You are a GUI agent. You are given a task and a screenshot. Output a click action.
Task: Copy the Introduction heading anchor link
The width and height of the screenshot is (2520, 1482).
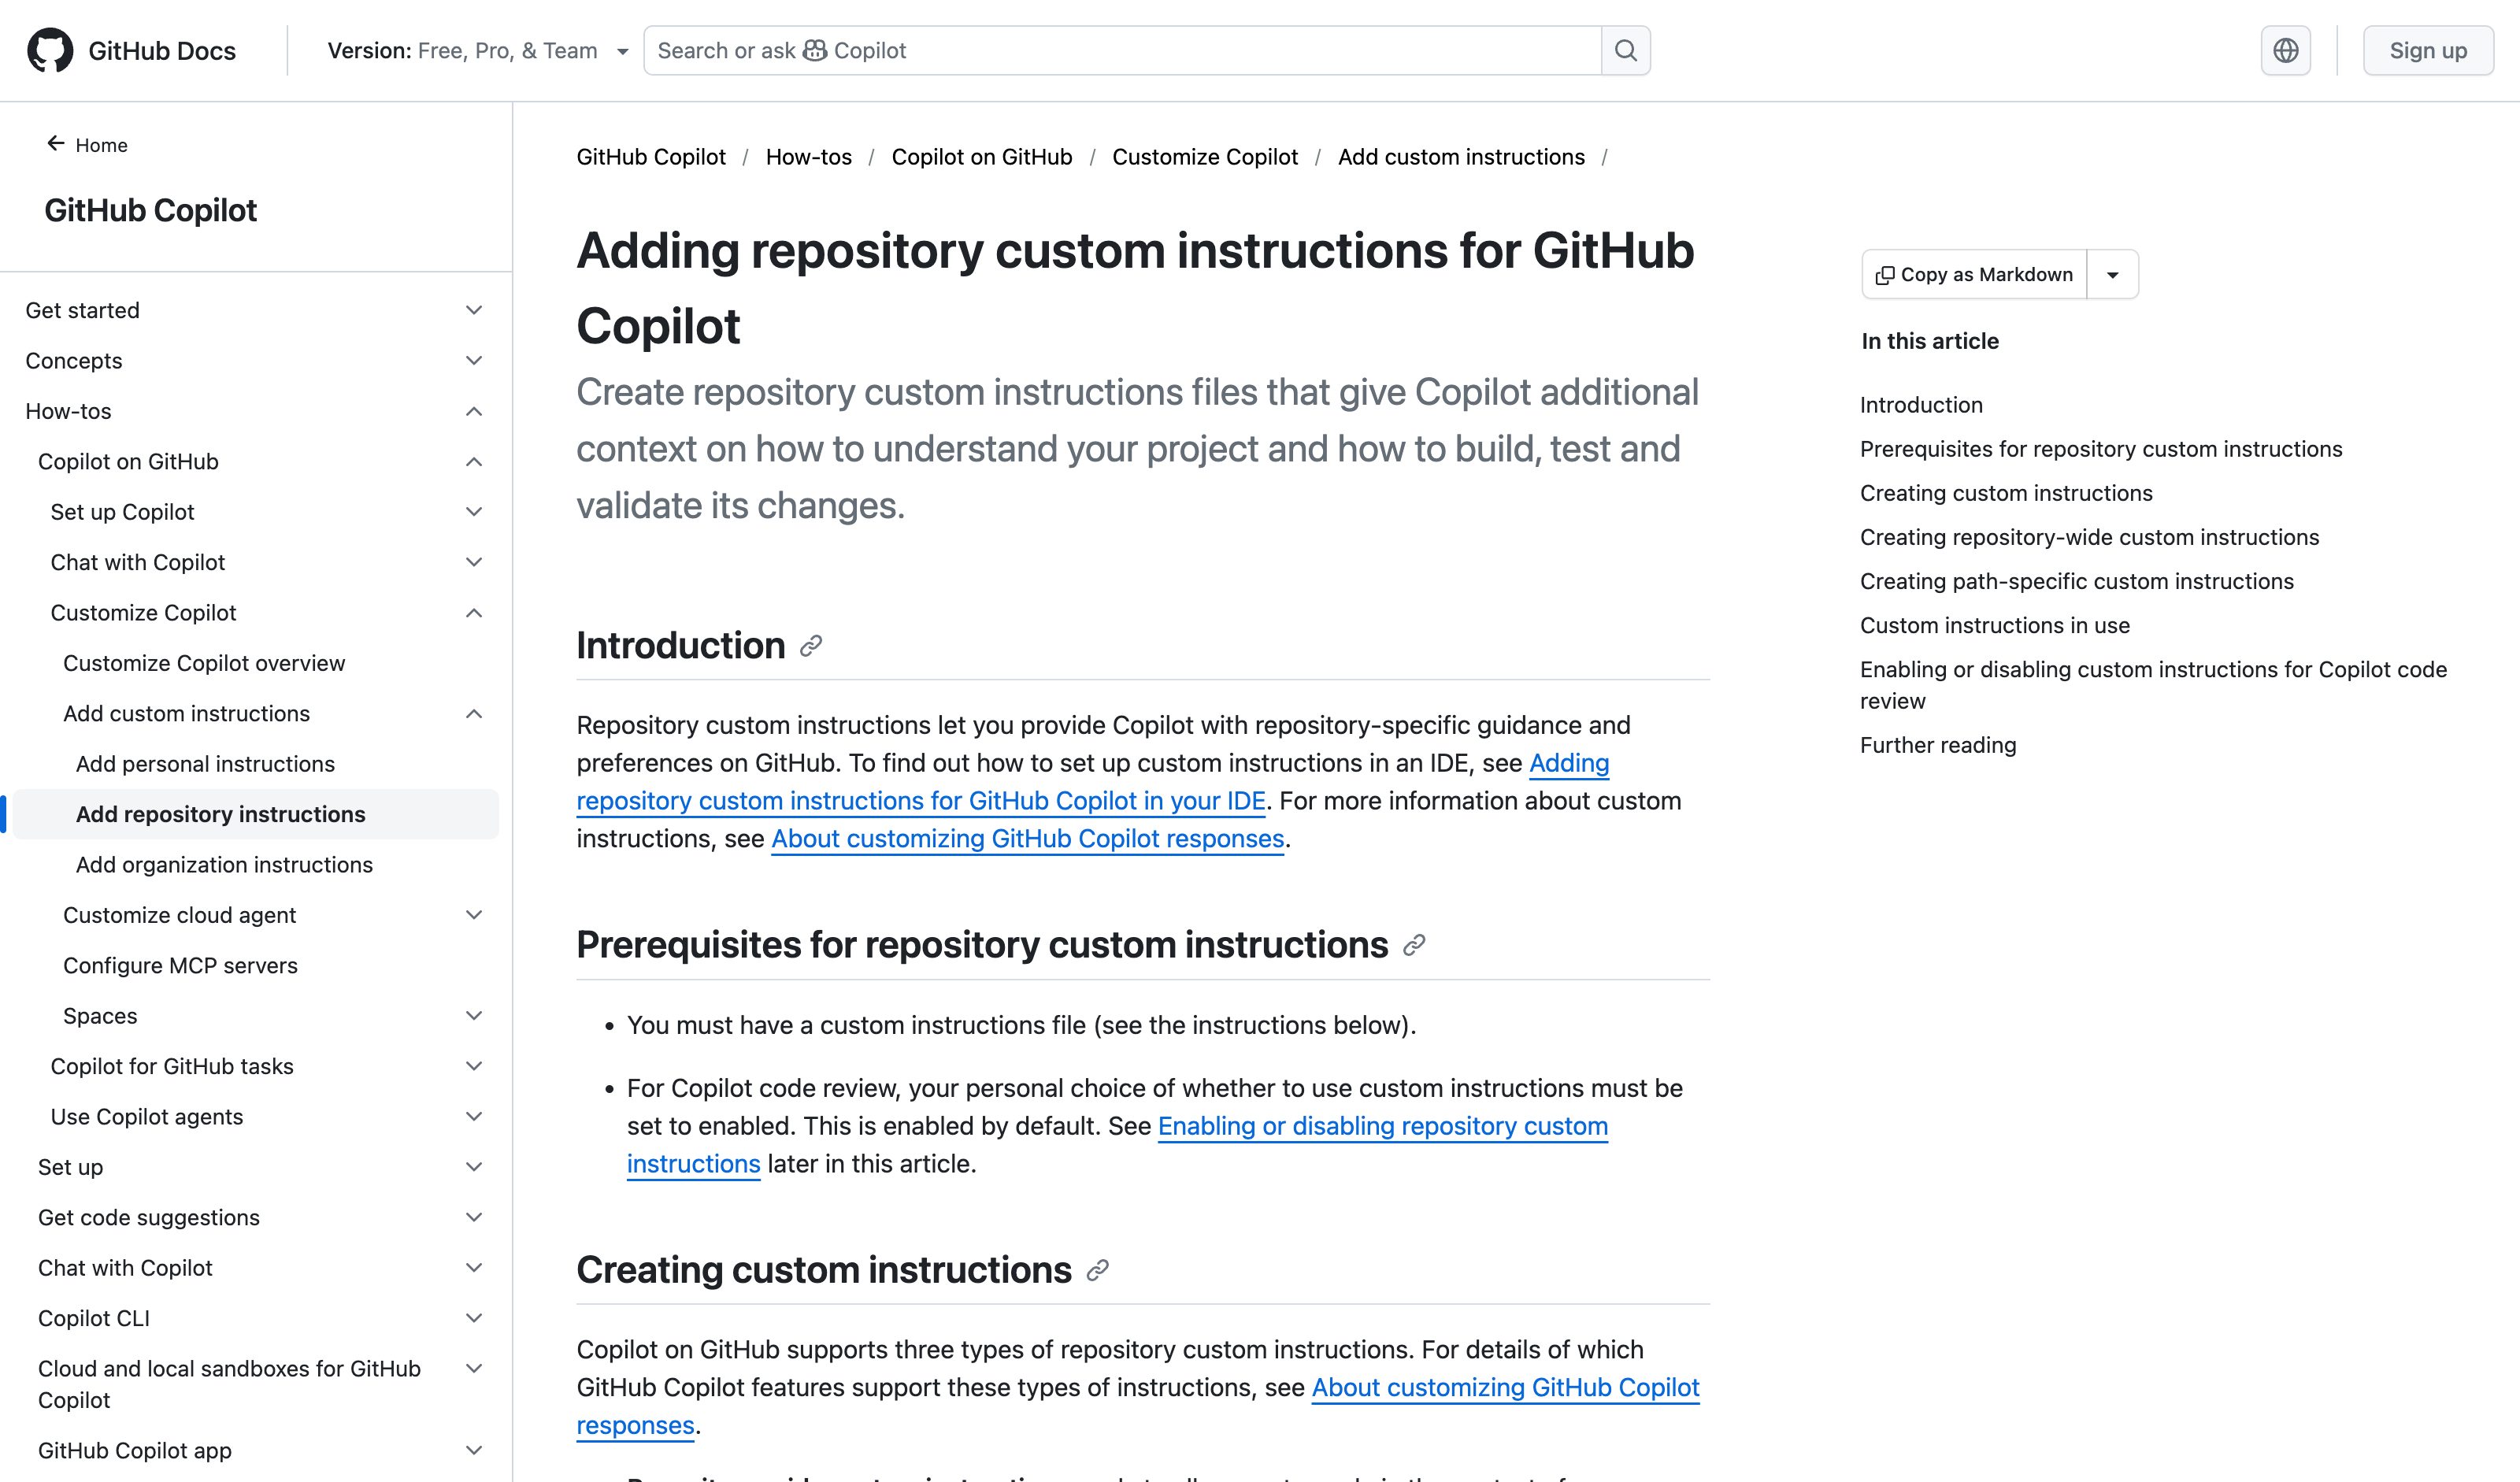tap(811, 646)
